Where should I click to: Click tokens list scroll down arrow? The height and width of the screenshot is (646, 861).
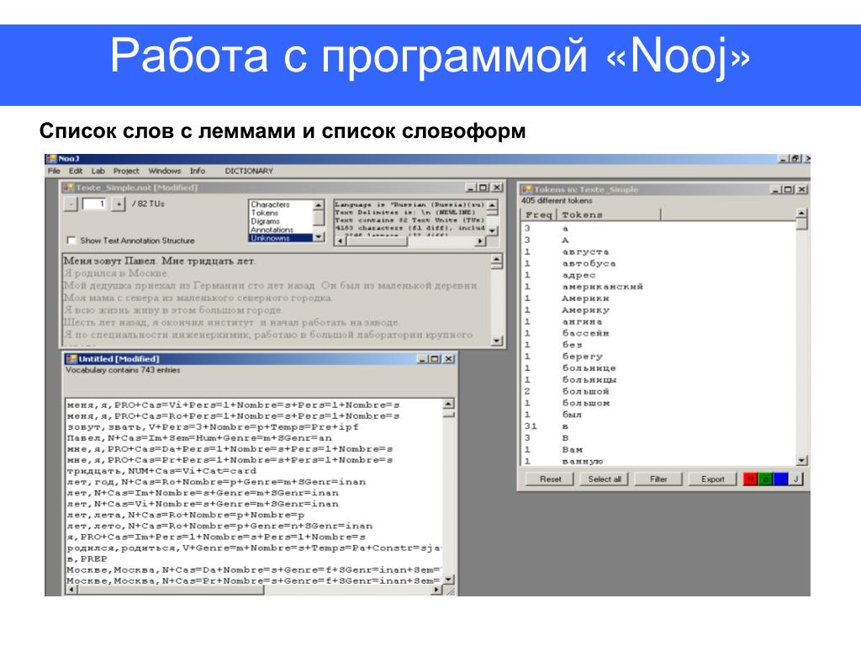(801, 460)
